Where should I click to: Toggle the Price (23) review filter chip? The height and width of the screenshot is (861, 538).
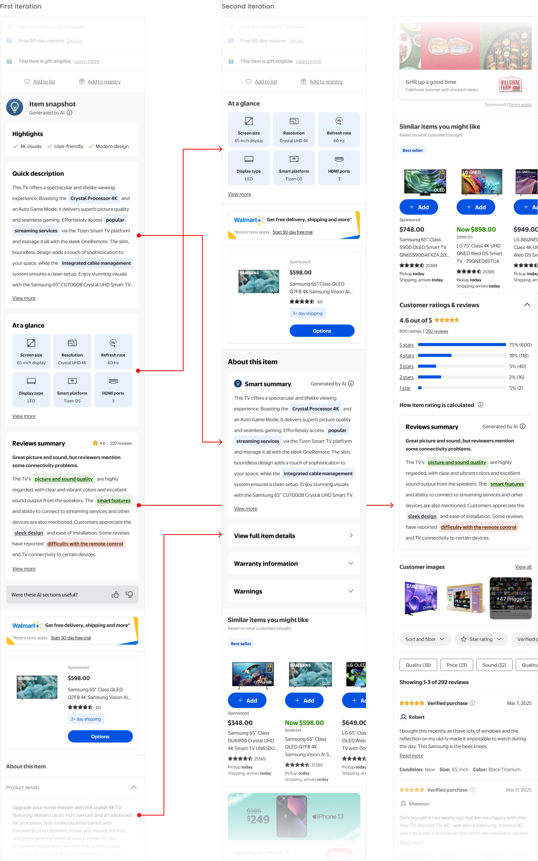tap(457, 665)
